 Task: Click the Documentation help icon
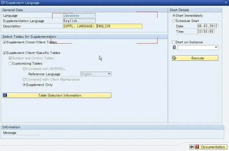click(197, 147)
